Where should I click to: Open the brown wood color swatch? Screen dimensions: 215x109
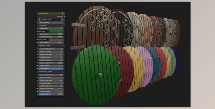click(56, 40)
